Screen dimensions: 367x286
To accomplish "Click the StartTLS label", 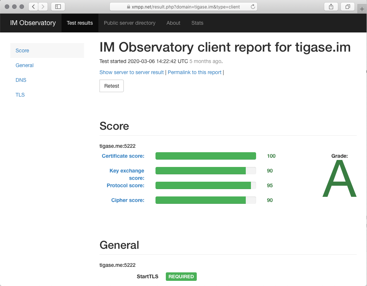I will pos(147,277).
